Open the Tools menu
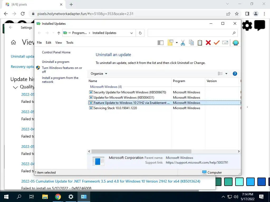Viewport: 270px width, 202px height. [x=70, y=43]
